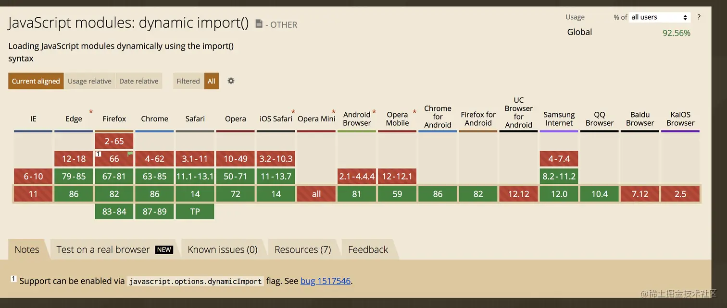Click the settings gear icon
727x308 pixels.
click(x=231, y=81)
